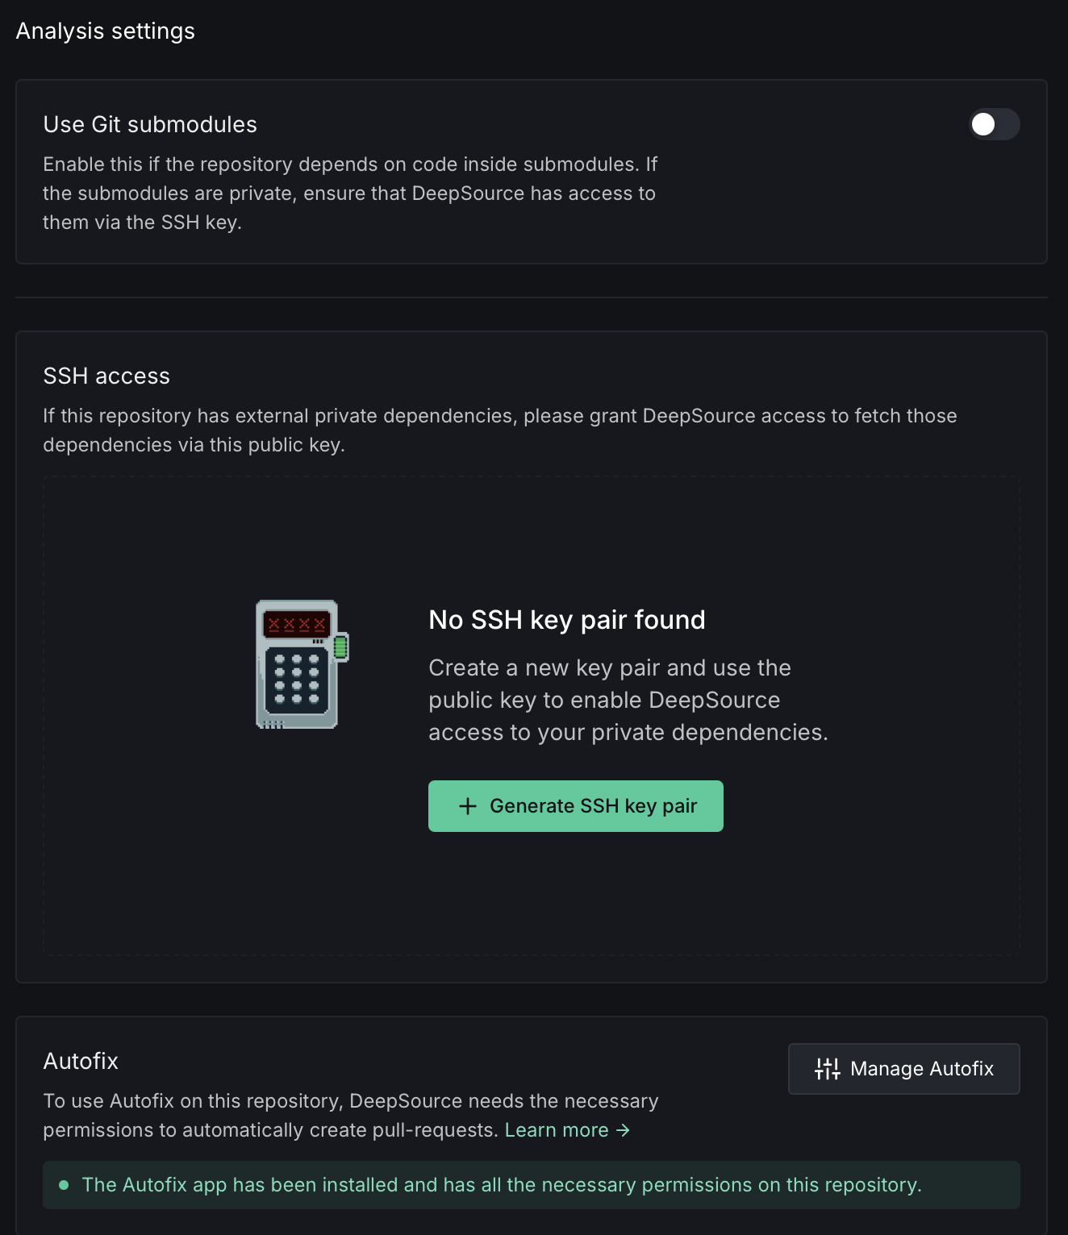Viewport: 1068px width, 1235px height.
Task: Click the arrow icon after Learn more
Action: coord(623,1130)
